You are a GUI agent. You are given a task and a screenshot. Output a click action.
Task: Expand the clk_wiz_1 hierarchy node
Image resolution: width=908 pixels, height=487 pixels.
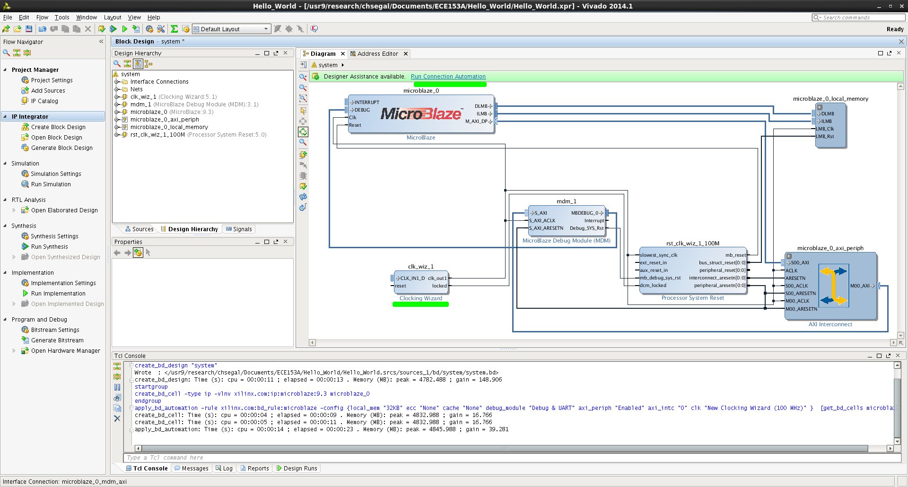click(116, 97)
